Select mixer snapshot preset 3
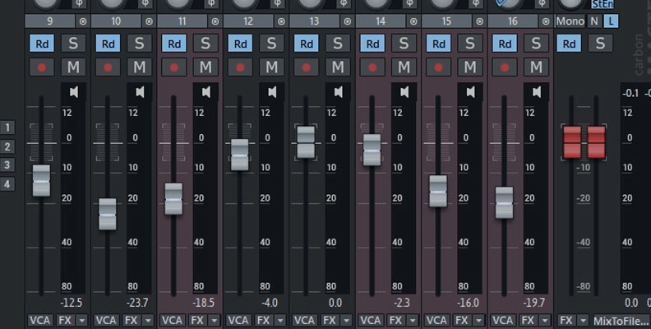651x329 pixels. [x=8, y=165]
